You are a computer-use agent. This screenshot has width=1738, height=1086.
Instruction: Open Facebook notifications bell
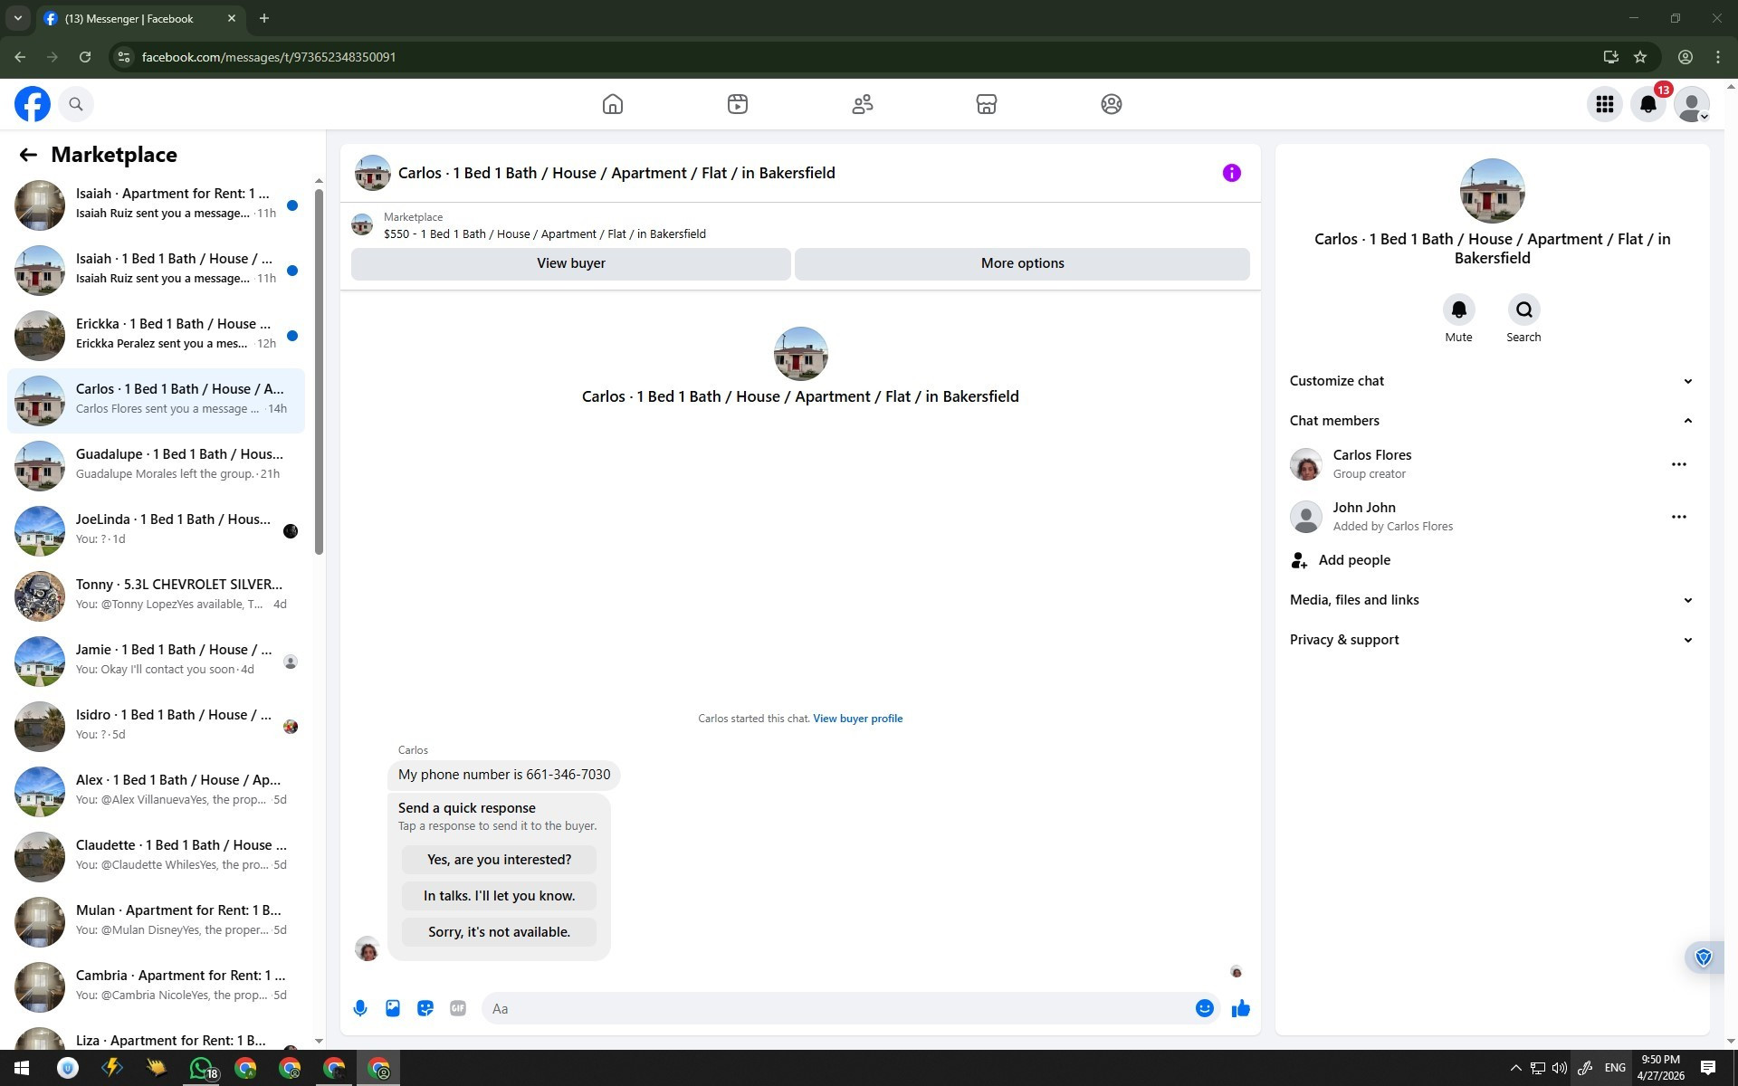coord(1647,104)
